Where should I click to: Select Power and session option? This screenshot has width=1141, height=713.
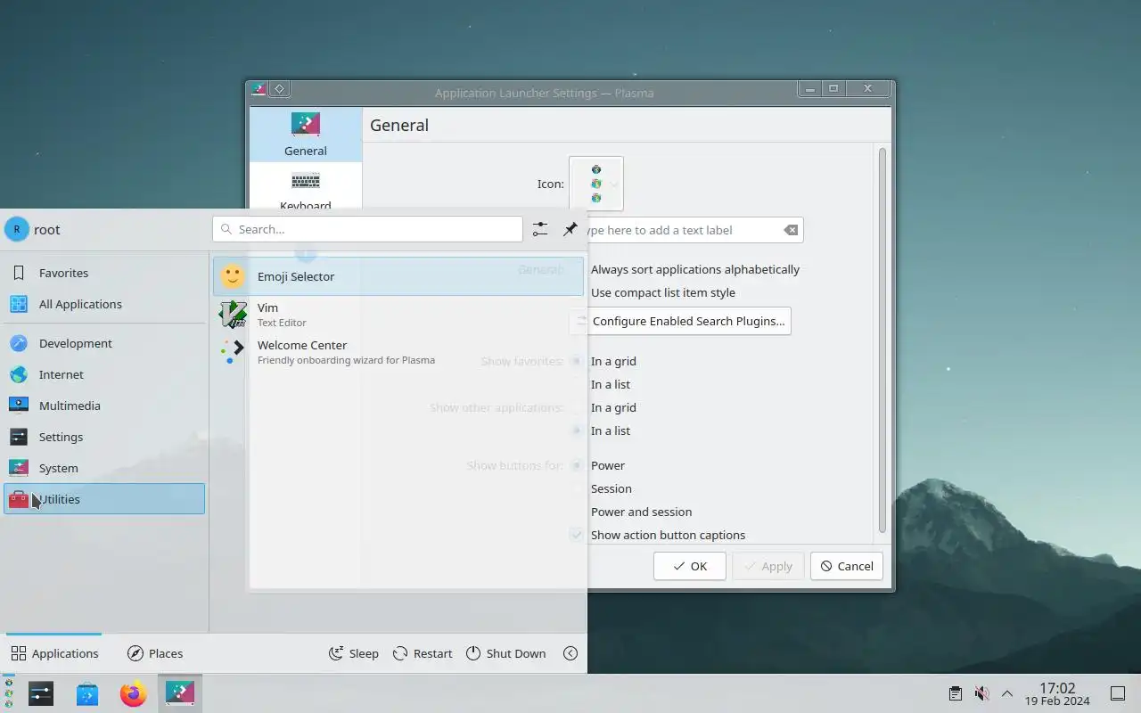pyautogui.click(x=642, y=512)
